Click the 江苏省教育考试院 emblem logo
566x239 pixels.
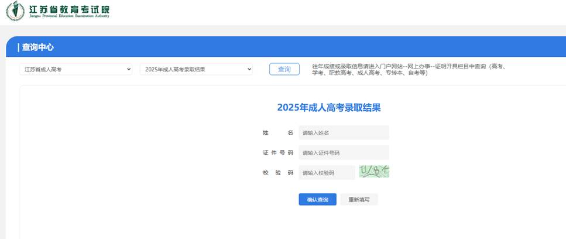point(15,11)
